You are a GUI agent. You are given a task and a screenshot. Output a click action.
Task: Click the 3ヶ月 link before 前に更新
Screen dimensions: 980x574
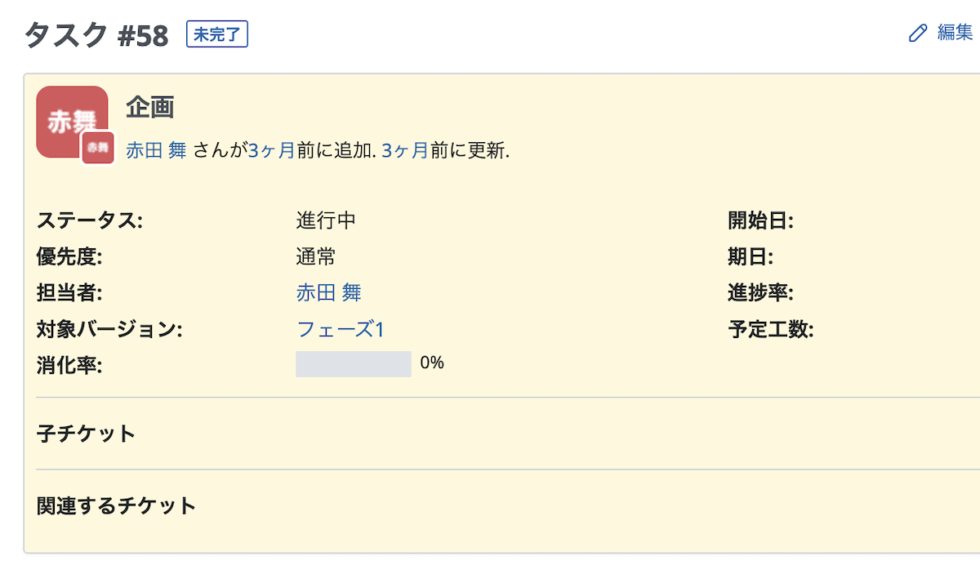click(x=405, y=150)
